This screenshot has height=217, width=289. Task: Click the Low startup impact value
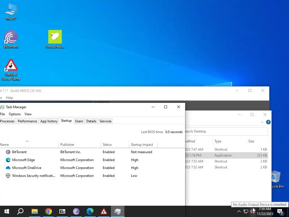coord(134,176)
